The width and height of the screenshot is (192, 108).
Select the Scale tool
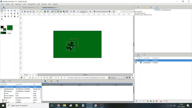8,11
